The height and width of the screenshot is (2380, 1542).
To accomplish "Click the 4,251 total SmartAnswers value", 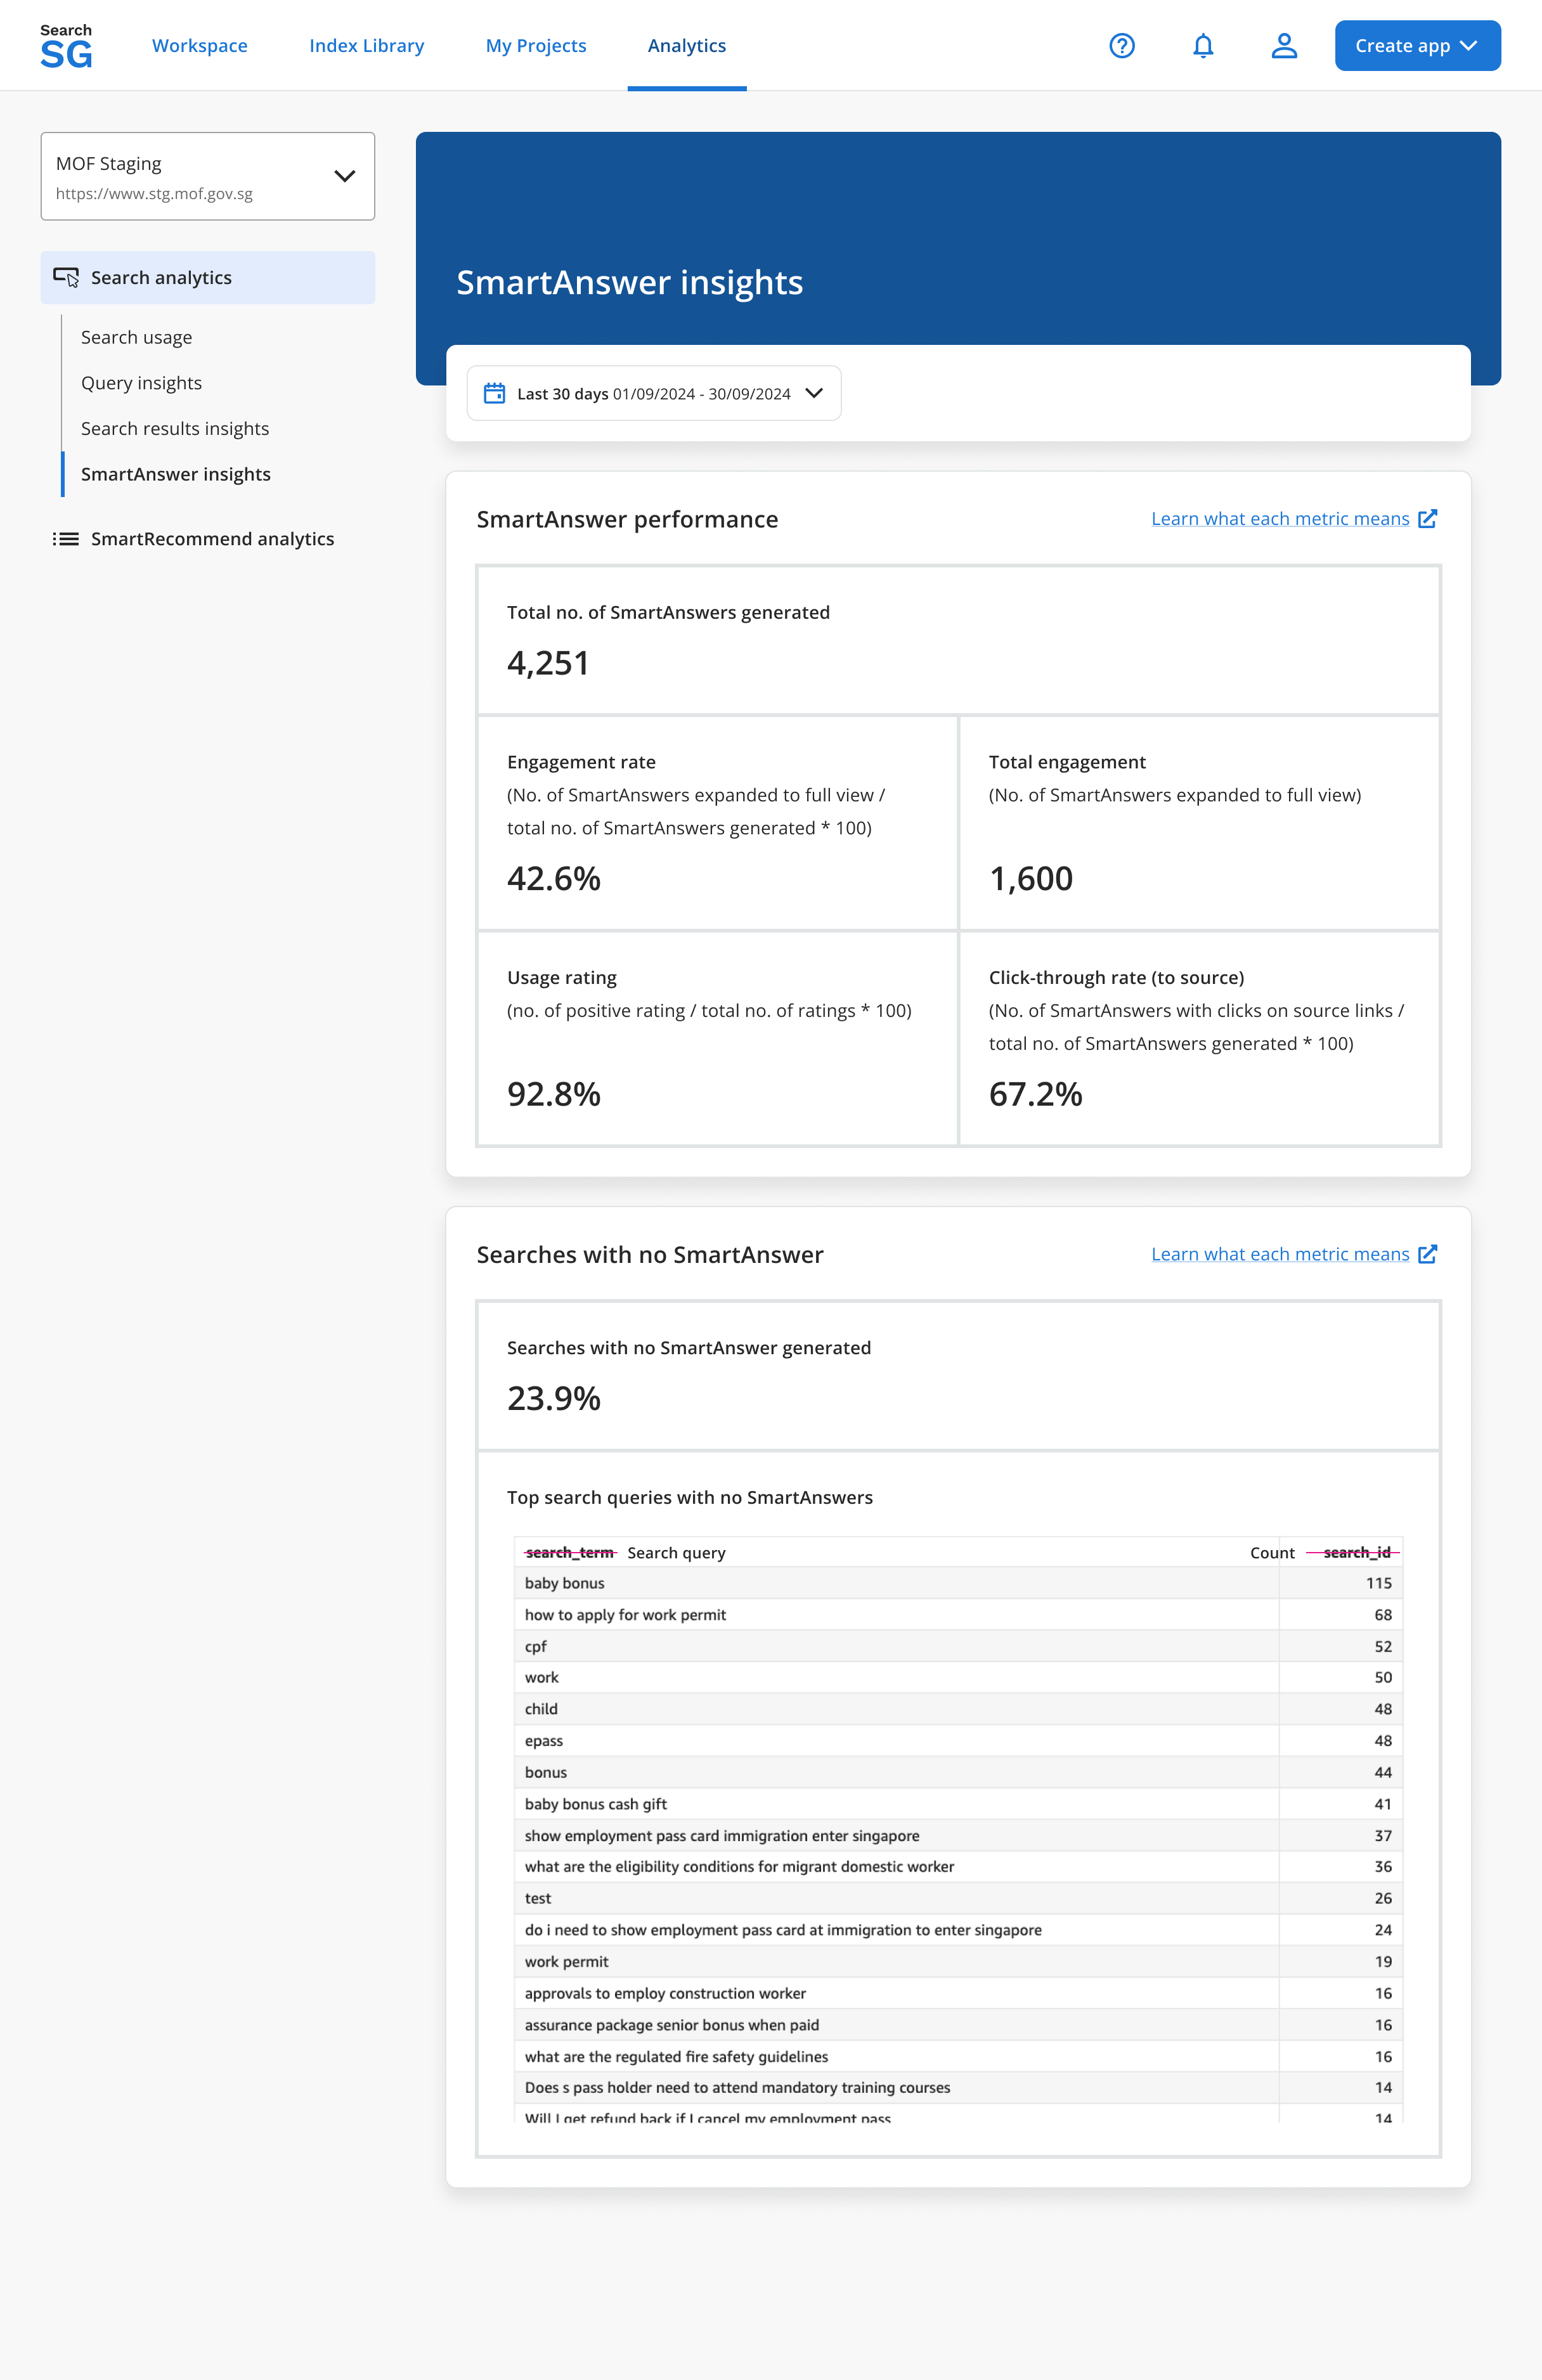I will pos(548,663).
